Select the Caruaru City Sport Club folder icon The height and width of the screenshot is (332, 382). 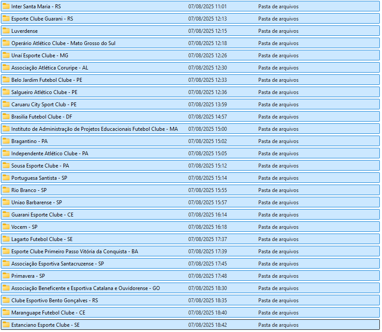(6, 105)
